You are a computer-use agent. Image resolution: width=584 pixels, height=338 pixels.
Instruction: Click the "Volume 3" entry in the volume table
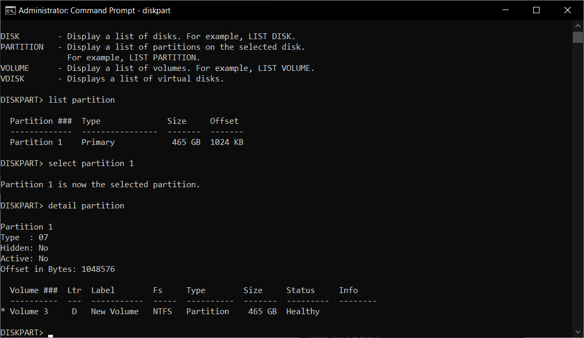pyautogui.click(x=29, y=312)
